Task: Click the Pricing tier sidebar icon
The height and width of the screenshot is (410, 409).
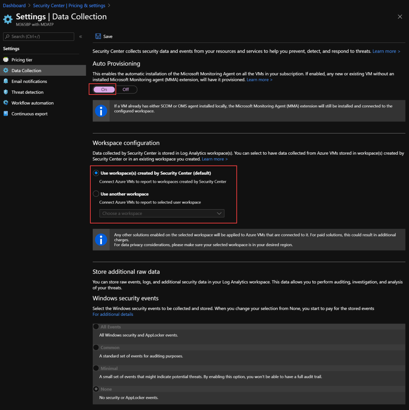Action: pos(6,60)
